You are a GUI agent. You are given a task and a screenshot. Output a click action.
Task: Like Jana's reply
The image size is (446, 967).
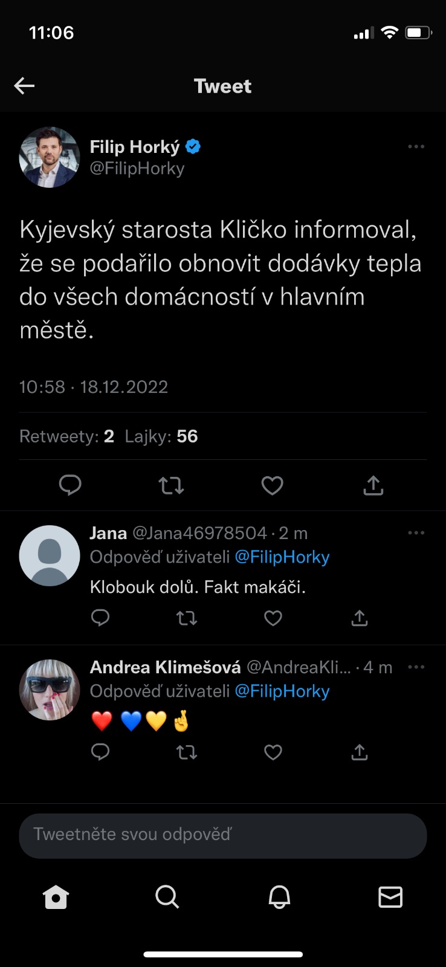[x=273, y=618]
